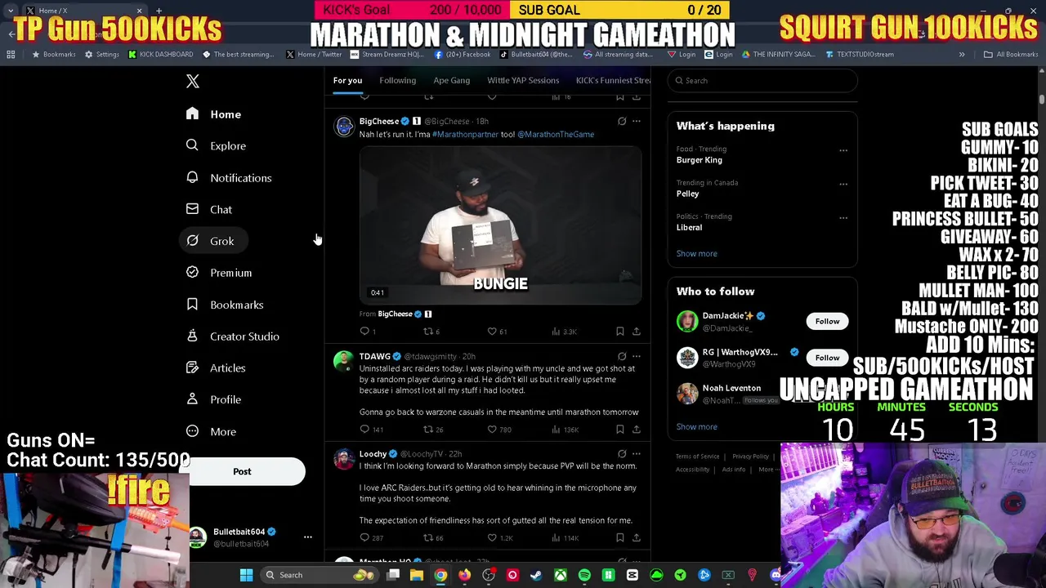The height and width of the screenshot is (588, 1046).
Task: Click the X search field
Action: pos(762,80)
